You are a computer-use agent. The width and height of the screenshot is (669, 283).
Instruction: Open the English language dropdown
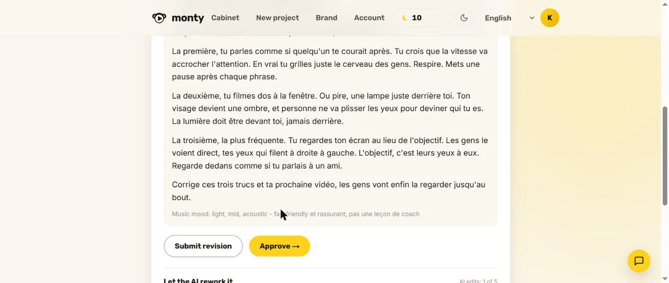510,18
